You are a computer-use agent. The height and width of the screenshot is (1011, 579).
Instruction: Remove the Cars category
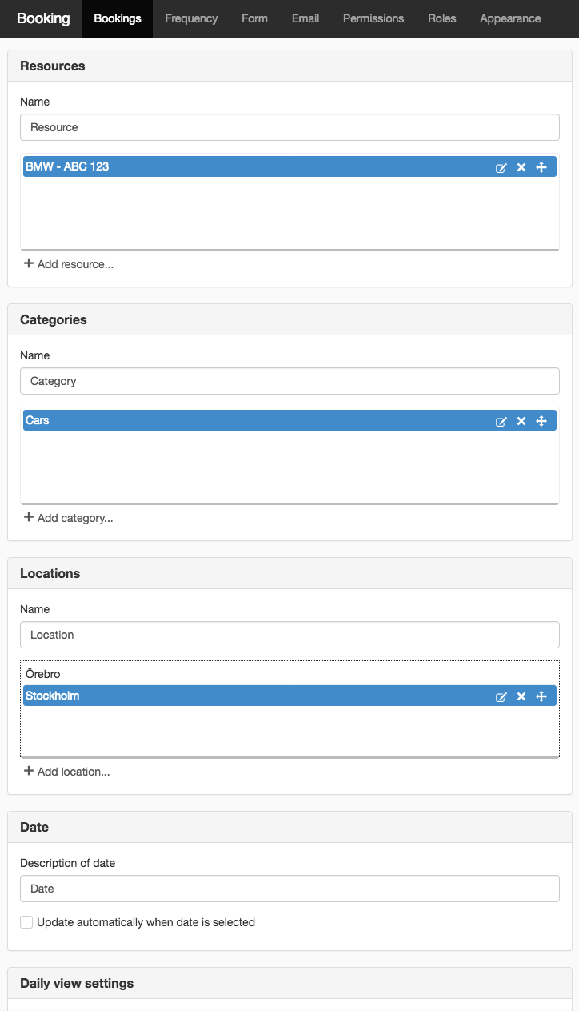[x=521, y=421]
